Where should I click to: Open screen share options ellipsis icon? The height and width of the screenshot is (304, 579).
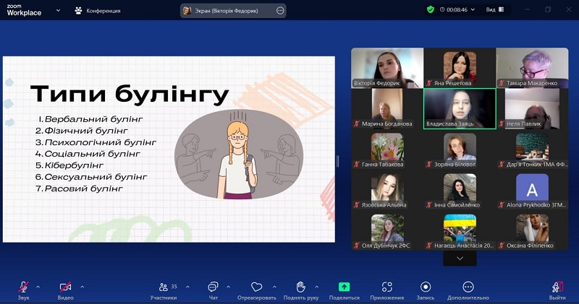280,11
